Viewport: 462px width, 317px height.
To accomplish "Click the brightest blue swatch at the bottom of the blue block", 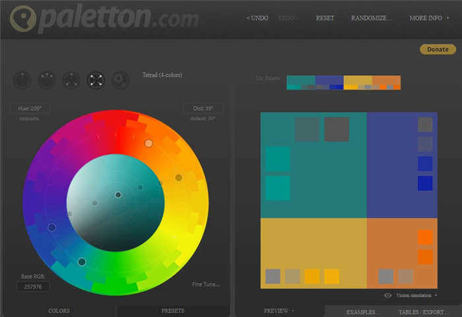I will click(425, 183).
